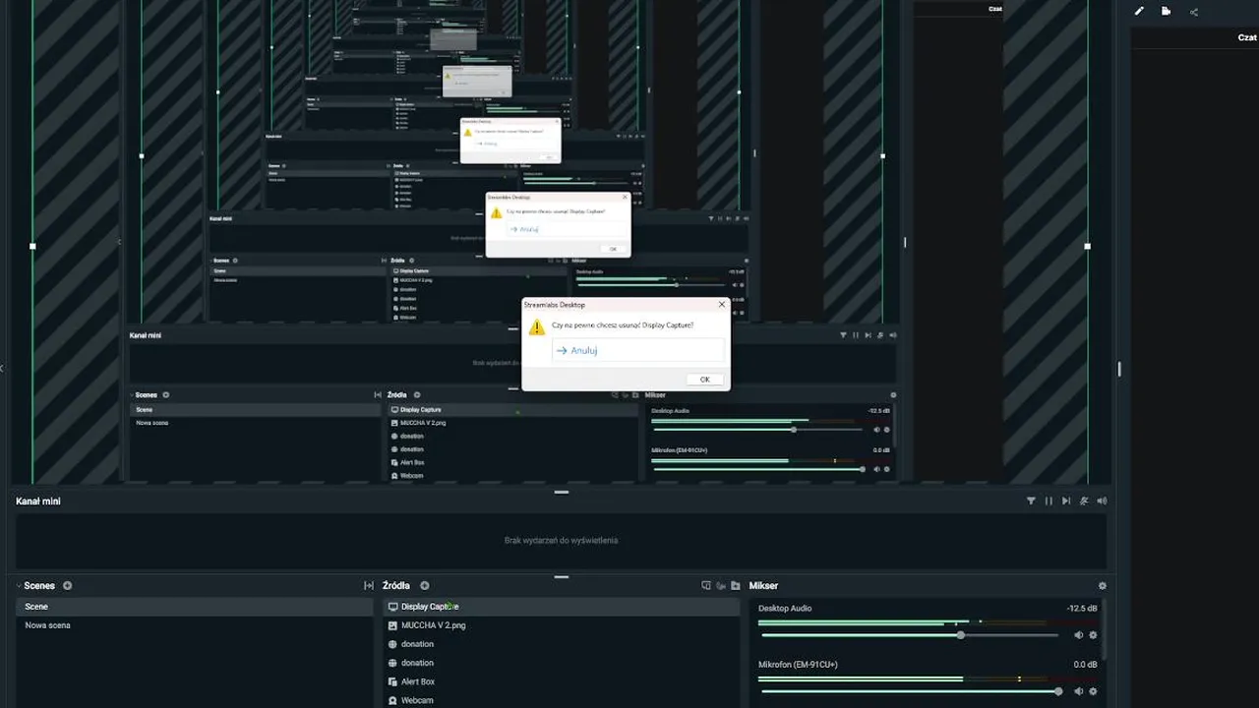Screen dimensions: 1259x708
Task: Add a source folder in Źródła panel
Action: 735,585
